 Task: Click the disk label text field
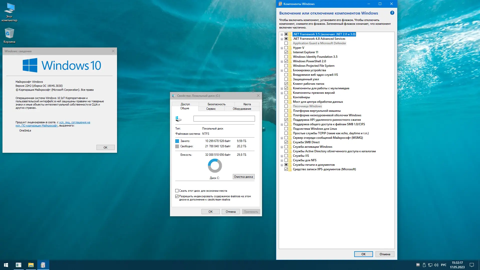tap(224, 119)
